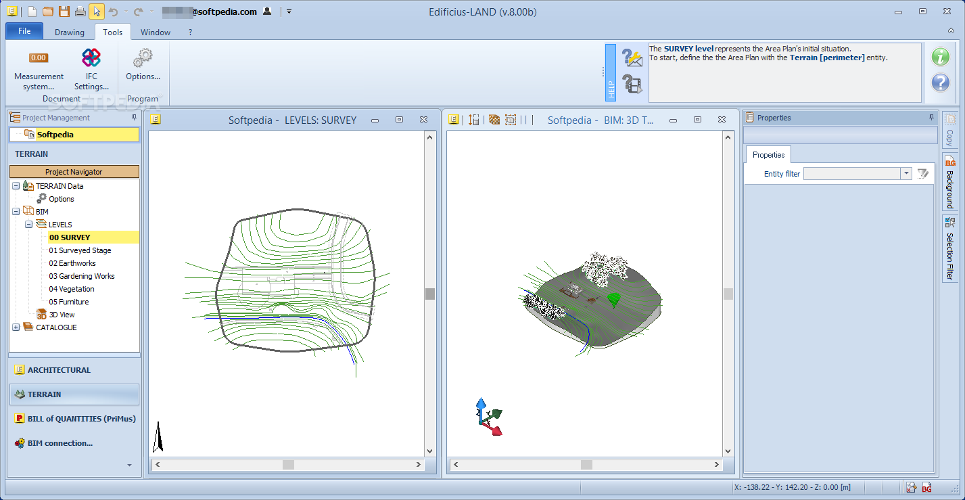The image size is (965, 500).
Task: Create a new document from quick toolbar
Action: click(32, 12)
